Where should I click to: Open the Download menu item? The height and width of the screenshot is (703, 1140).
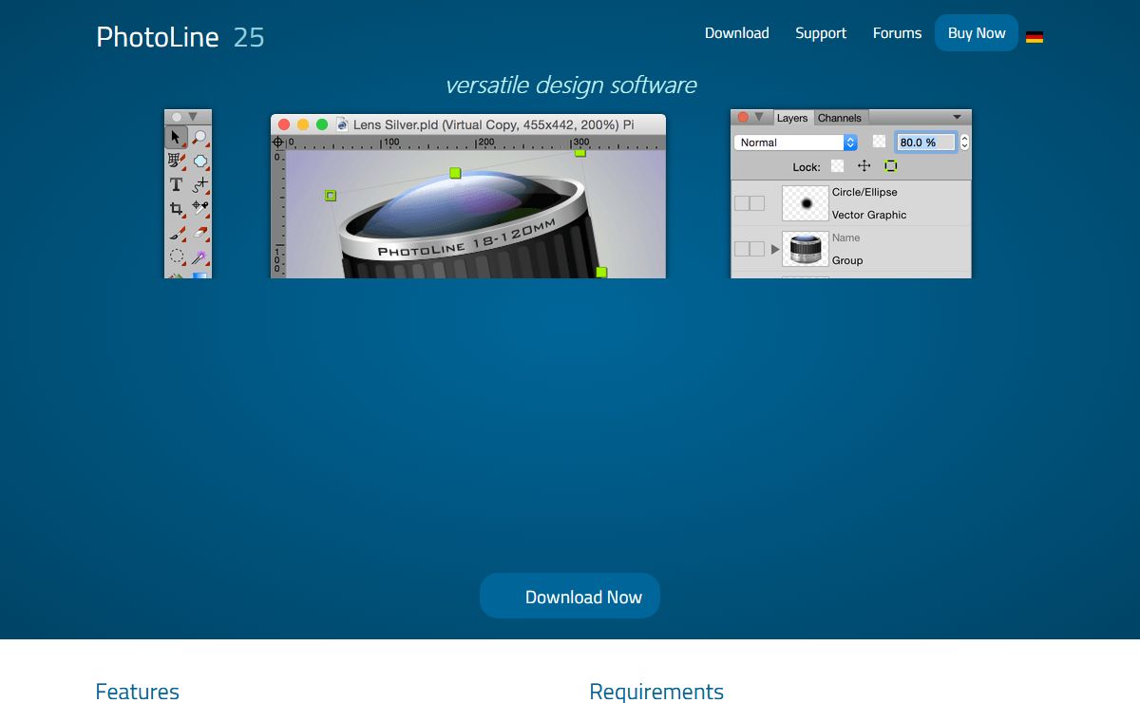pos(737,33)
